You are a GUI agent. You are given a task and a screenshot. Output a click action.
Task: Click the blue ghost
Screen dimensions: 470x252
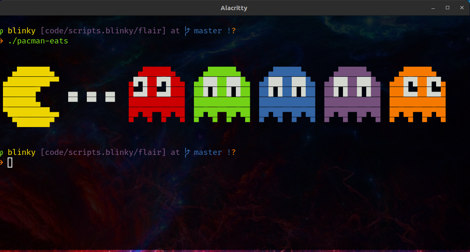coord(287,95)
